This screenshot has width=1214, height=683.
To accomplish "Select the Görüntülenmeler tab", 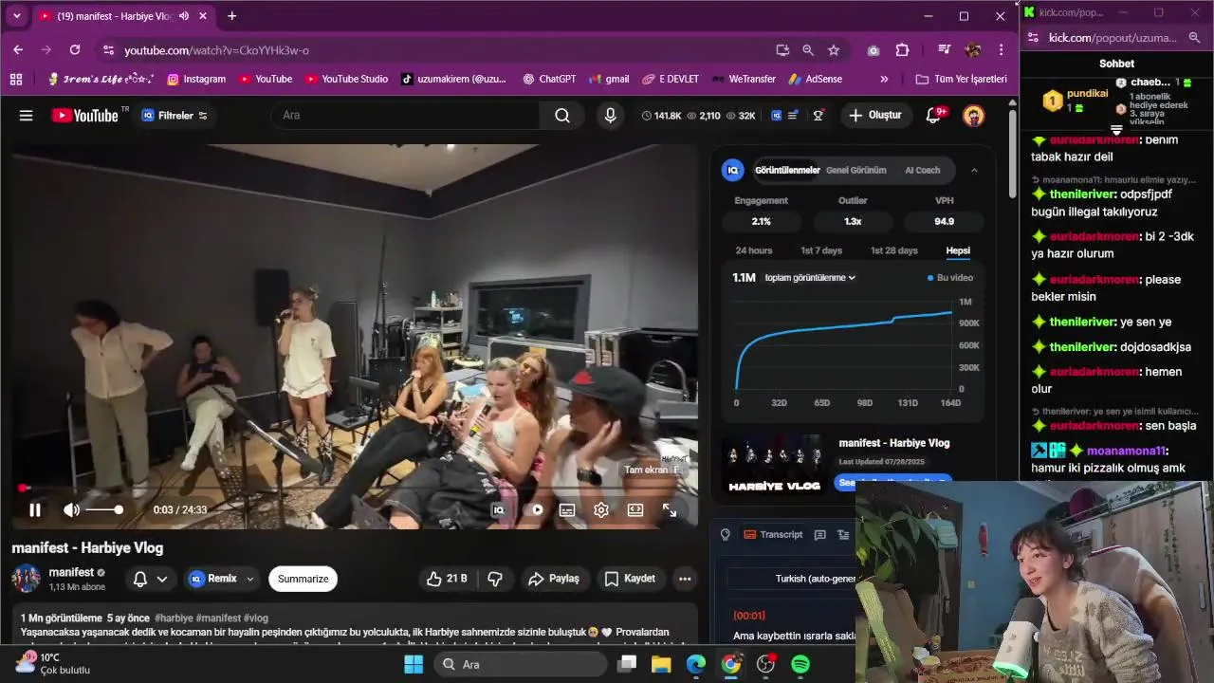I will pyautogui.click(x=787, y=171).
